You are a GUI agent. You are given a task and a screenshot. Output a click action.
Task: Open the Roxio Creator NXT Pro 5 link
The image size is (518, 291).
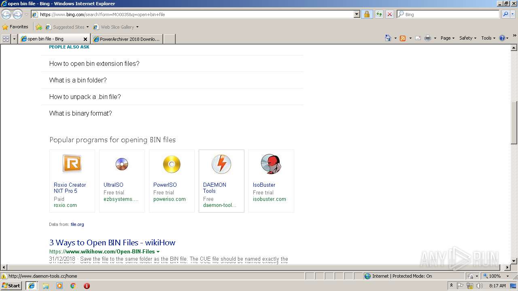pyautogui.click(x=70, y=188)
